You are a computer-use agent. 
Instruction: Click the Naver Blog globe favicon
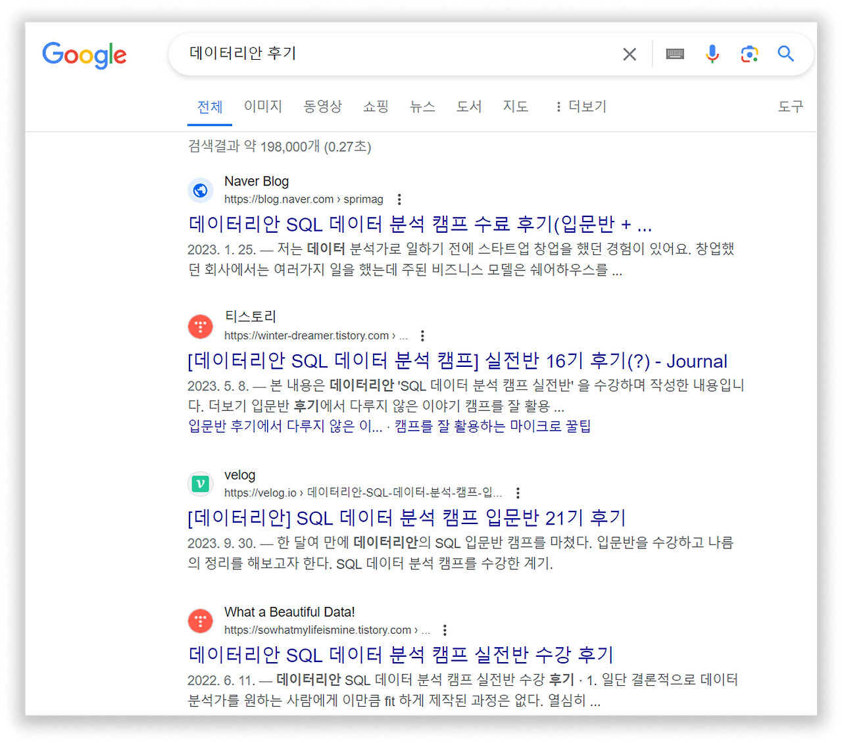coord(201,190)
